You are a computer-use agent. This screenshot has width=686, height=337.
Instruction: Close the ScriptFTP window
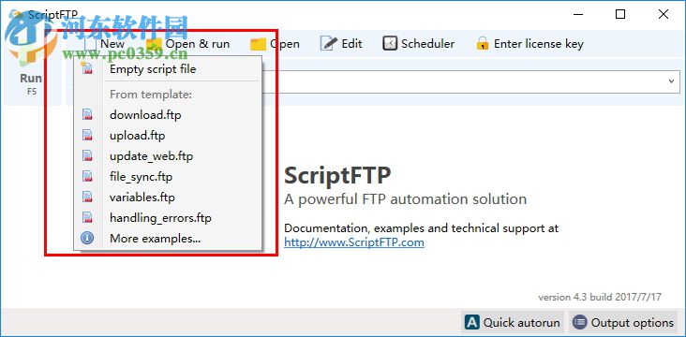point(664,14)
